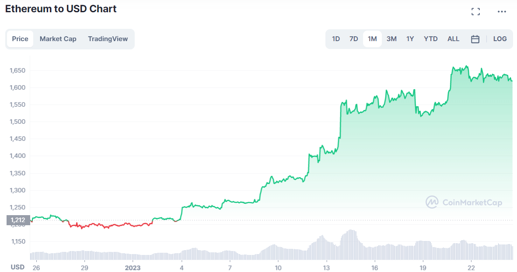Open the calendar date range picker
517x272 pixels.
475,39
